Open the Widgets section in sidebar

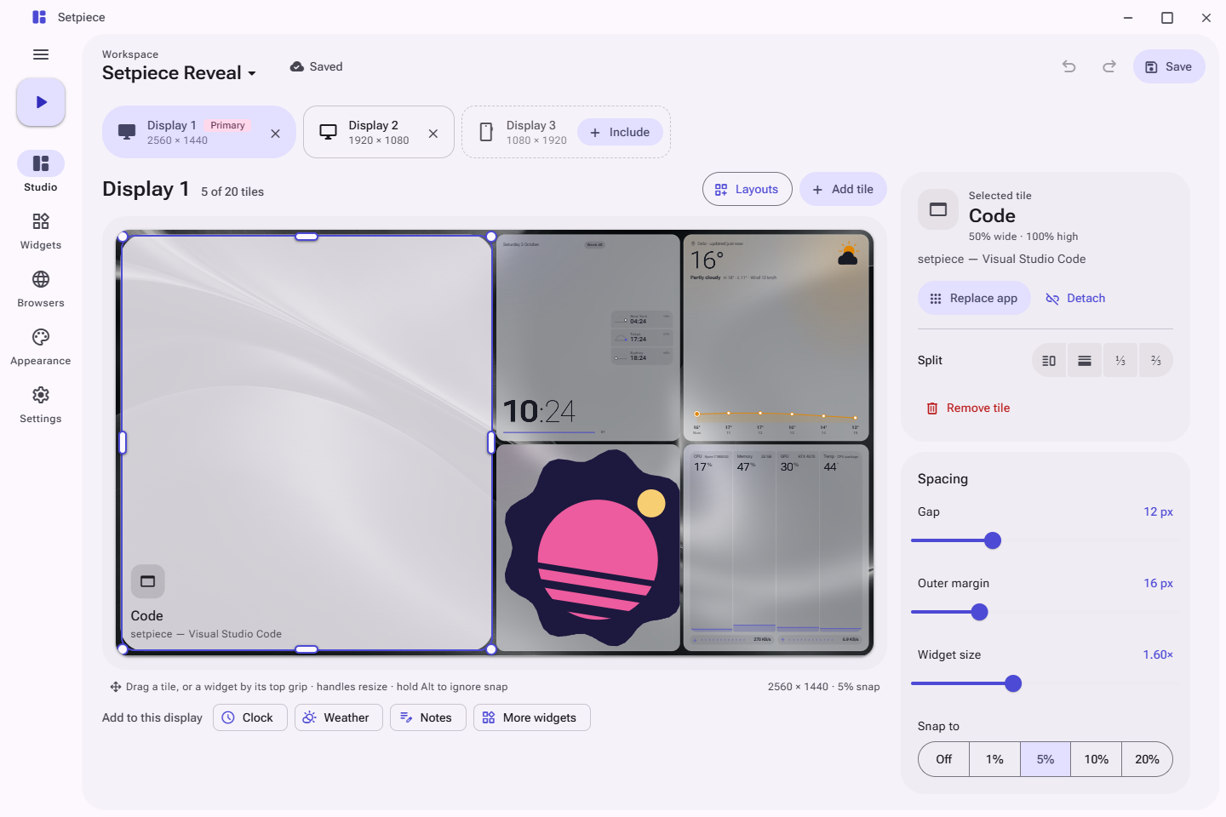coord(41,231)
